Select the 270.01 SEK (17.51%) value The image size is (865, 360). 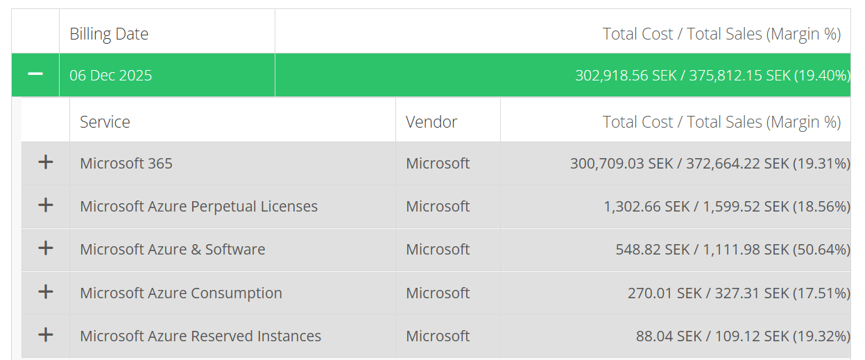(739, 293)
